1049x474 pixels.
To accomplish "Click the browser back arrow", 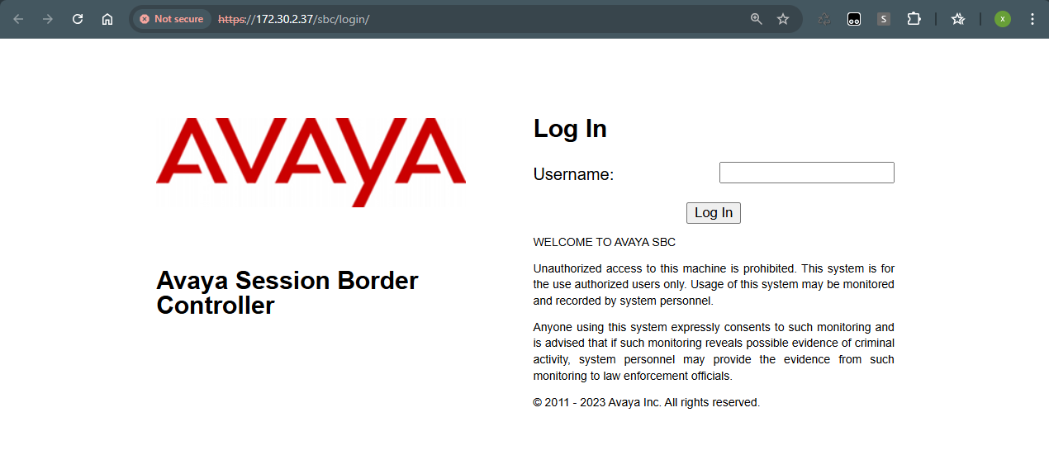I will (18, 19).
